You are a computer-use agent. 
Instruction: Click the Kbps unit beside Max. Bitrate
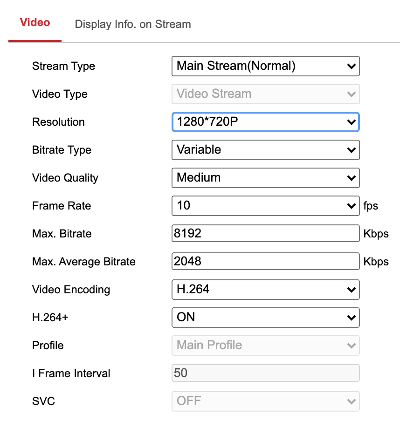(x=376, y=234)
